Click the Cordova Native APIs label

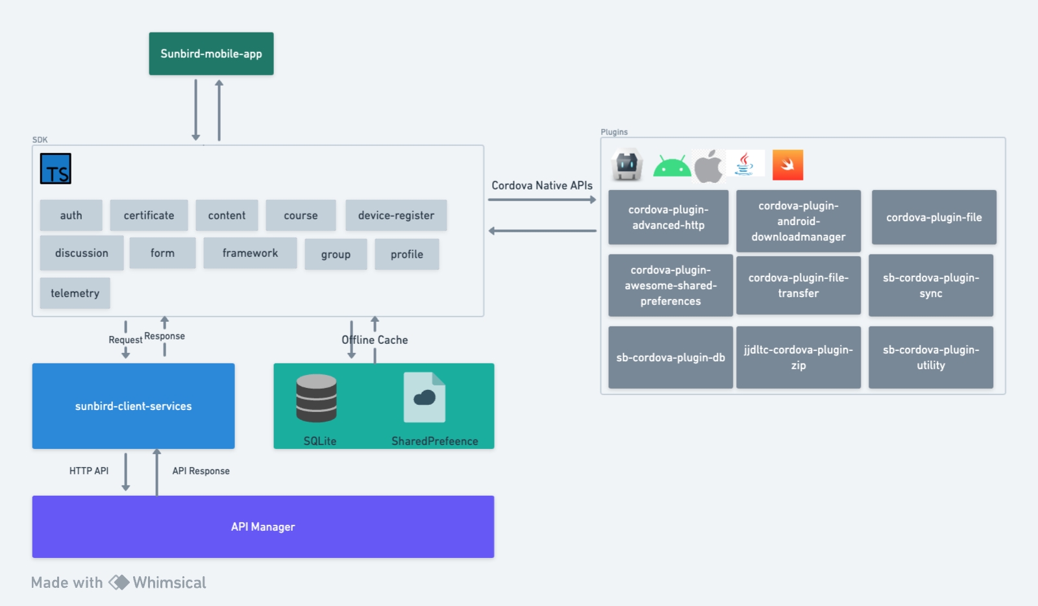[x=541, y=186]
